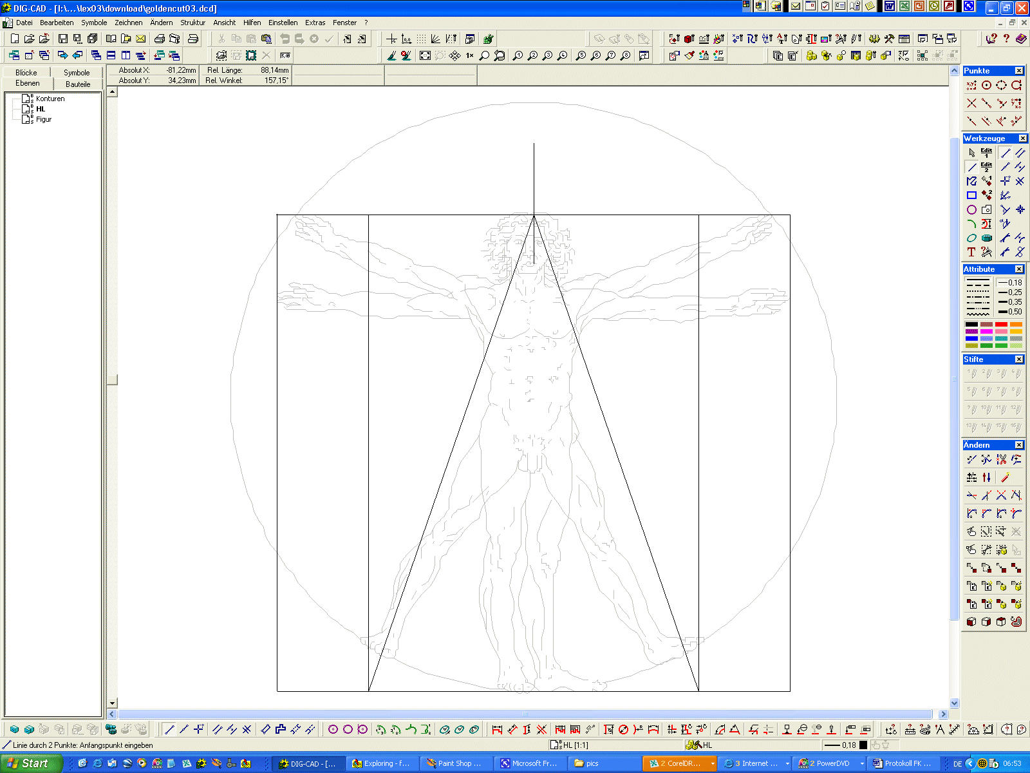Viewport: 1030px width, 773px height.
Task: Pick the blue color swatch in Attribute
Action: tap(971, 338)
